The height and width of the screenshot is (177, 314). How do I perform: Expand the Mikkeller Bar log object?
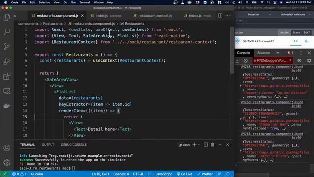pyautogui.click(x=241, y=119)
